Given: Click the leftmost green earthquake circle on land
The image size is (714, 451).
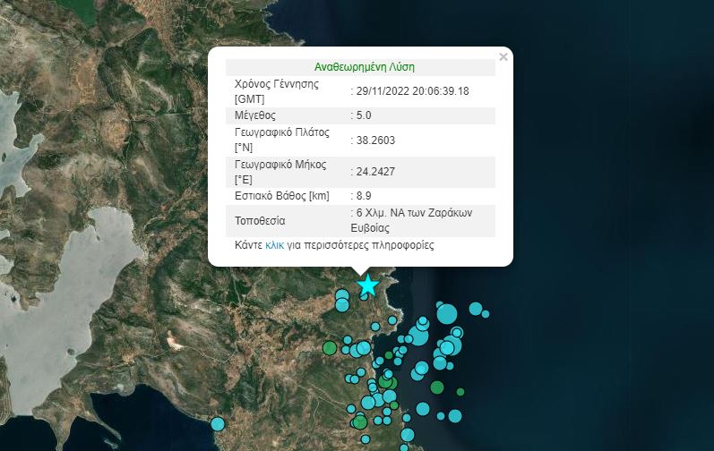Looking at the screenshot, I should pyautogui.click(x=330, y=347).
